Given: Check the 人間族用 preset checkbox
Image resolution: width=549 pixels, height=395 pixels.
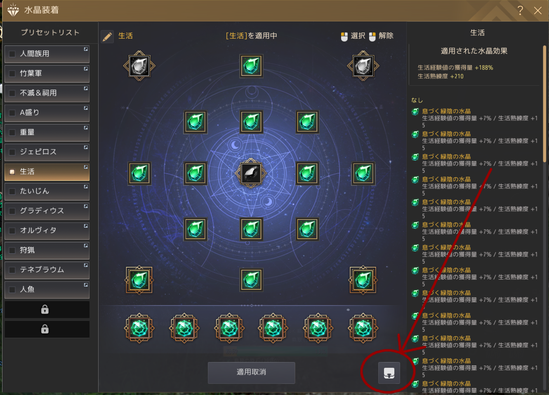Looking at the screenshot, I should 12,54.
